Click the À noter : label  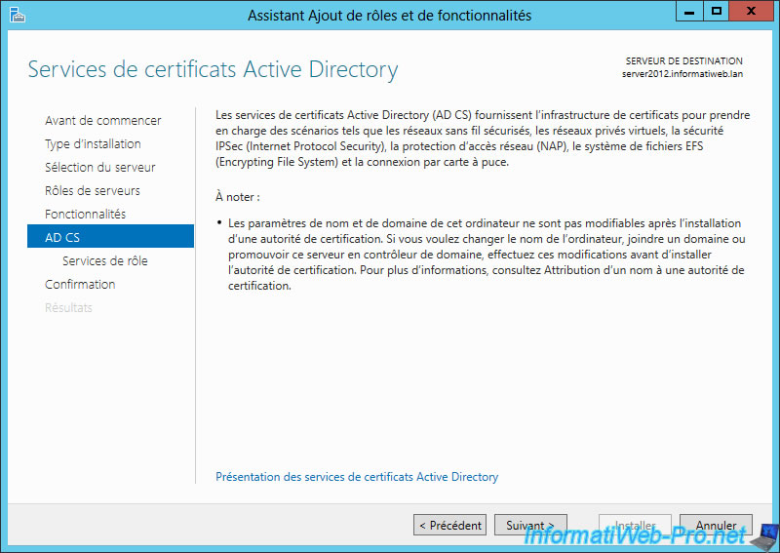[x=238, y=197]
